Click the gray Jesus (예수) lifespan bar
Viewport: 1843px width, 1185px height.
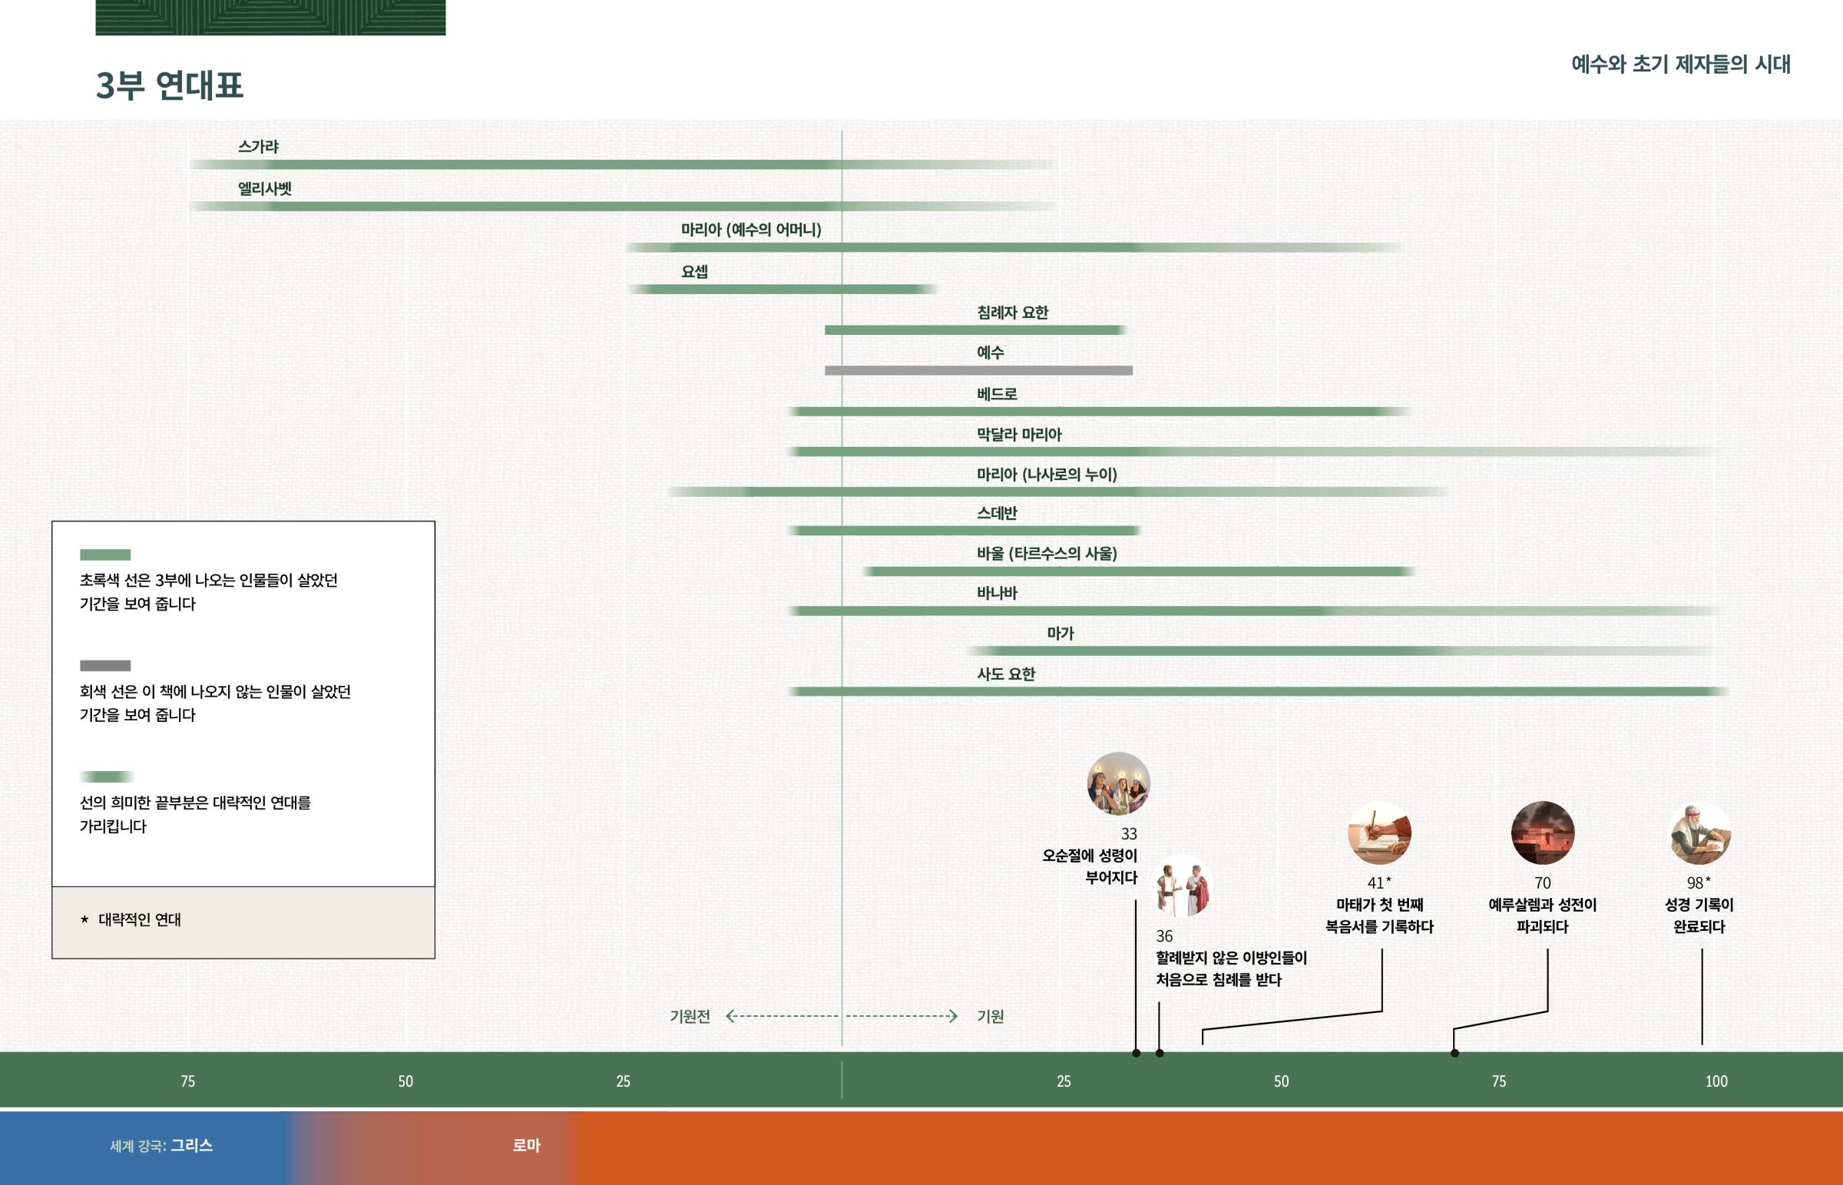978,371
